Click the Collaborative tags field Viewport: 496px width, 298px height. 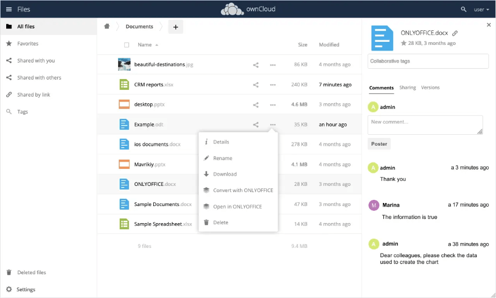point(428,61)
